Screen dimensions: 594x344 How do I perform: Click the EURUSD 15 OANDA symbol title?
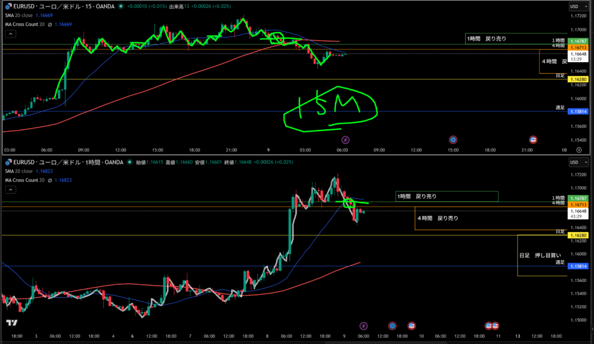pyautogui.click(x=63, y=6)
